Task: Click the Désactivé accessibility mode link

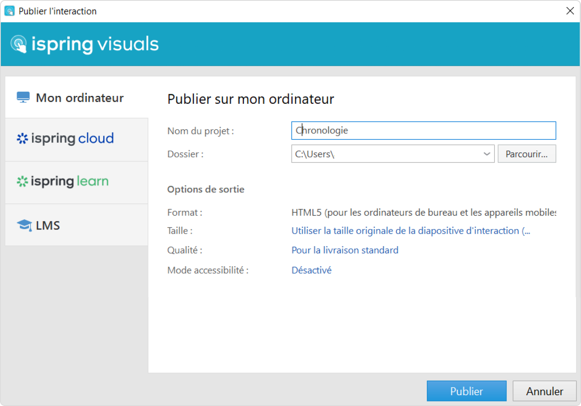Action: (311, 270)
